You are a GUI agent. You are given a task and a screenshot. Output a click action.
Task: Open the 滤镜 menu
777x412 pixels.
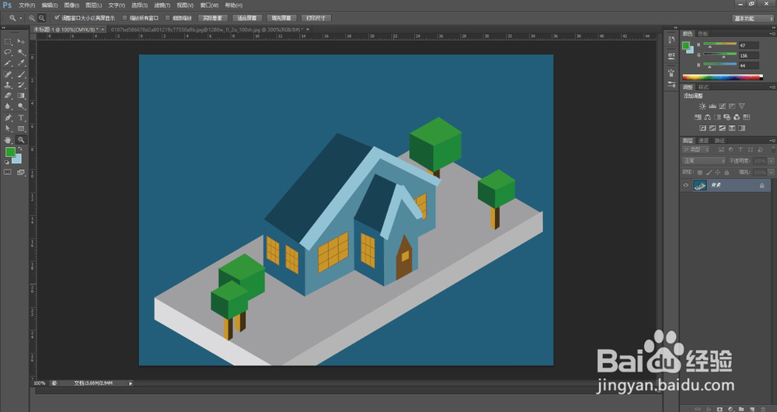point(161,5)
